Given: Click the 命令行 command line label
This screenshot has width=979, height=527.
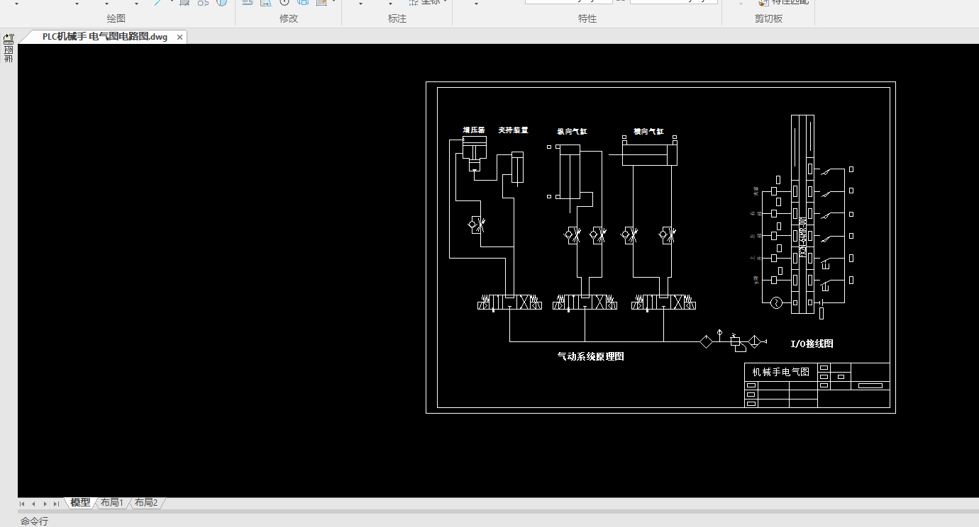Looking at the screenshot, I should (x=34, y=521).
